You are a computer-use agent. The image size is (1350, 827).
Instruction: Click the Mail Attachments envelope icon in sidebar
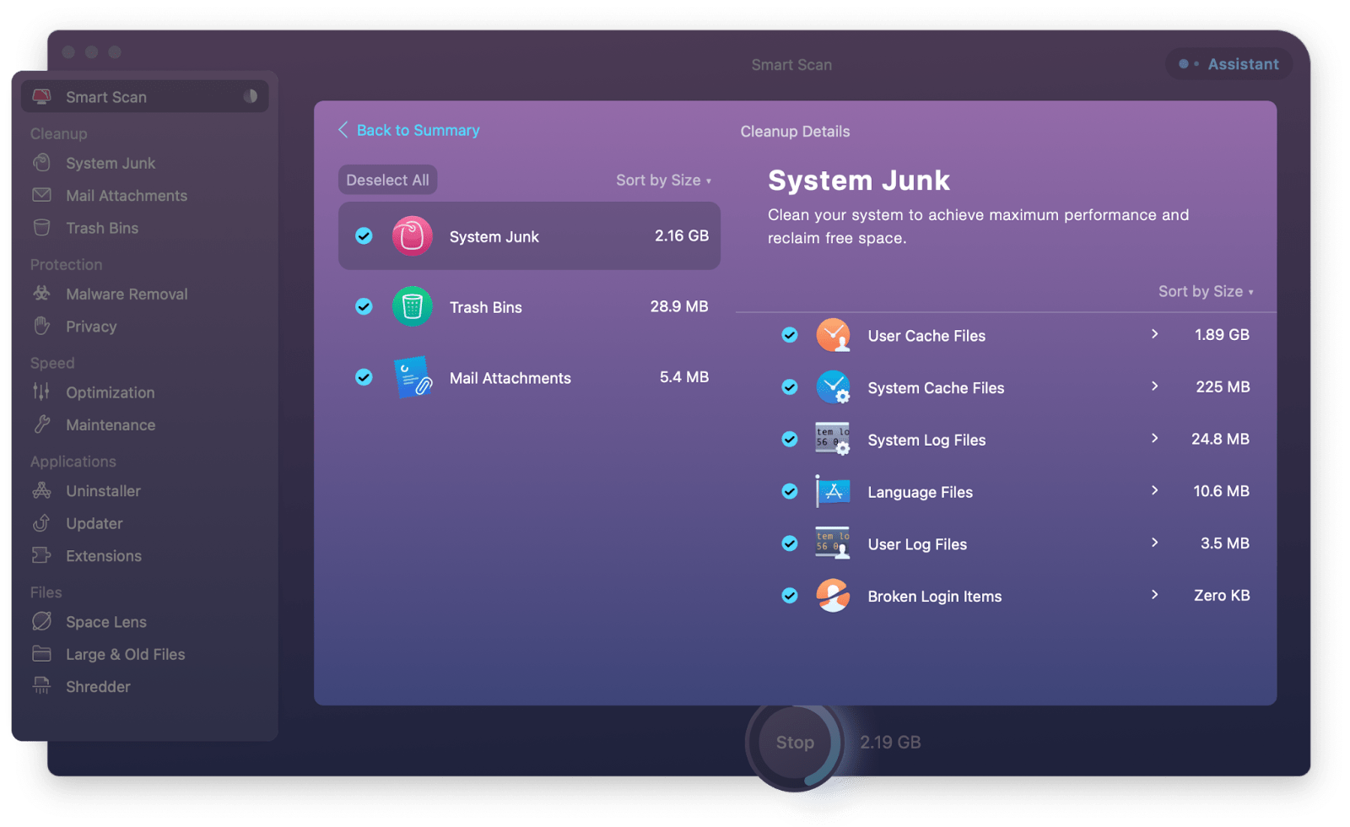point(41,195)
